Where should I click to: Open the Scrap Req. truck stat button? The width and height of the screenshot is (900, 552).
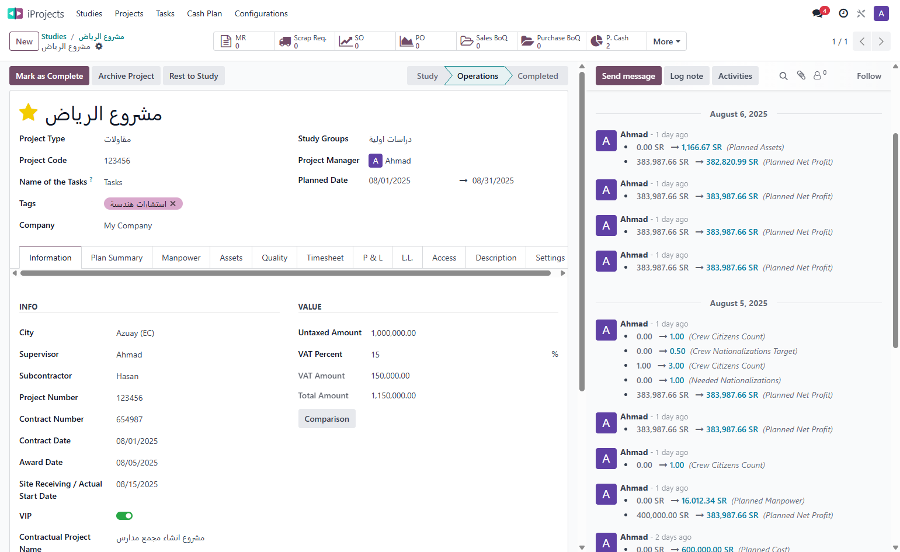[304, 41]
